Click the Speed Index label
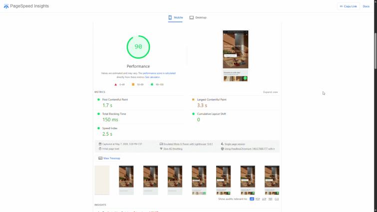Screen dimensions: 377x212 pyautogui.click(x=110, y=128)
